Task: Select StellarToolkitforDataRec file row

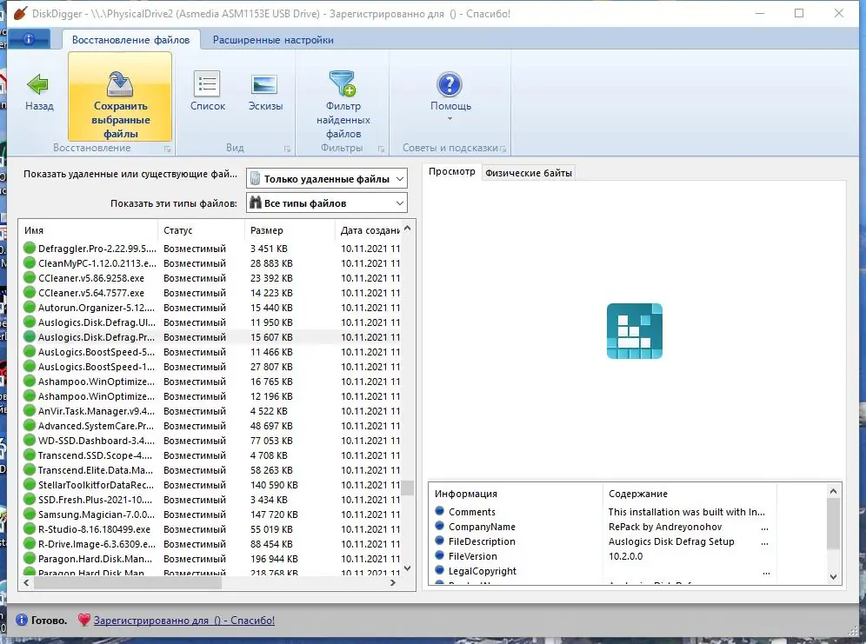Action: pos(211,485)
